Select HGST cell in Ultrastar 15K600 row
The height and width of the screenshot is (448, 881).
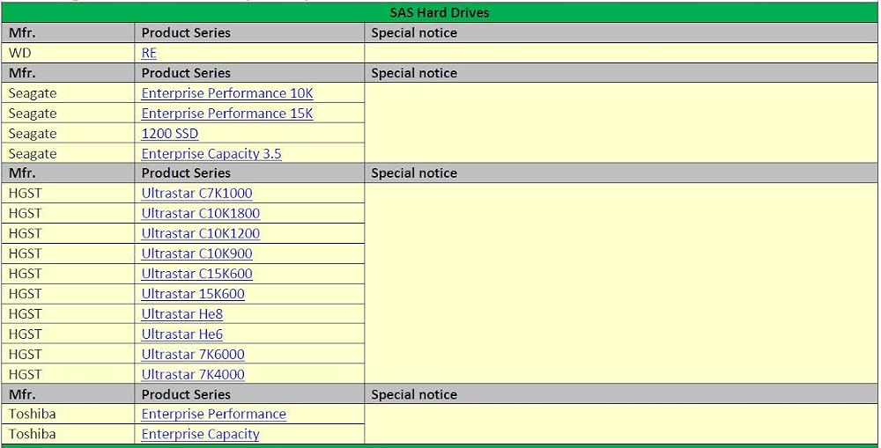tap(68, 294)
